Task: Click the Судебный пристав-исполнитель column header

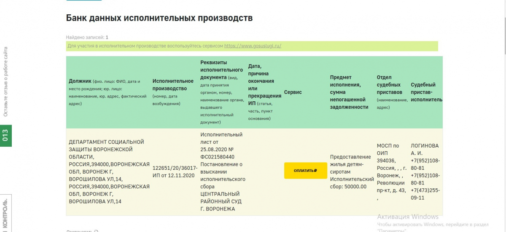Action: pos(426,92)
